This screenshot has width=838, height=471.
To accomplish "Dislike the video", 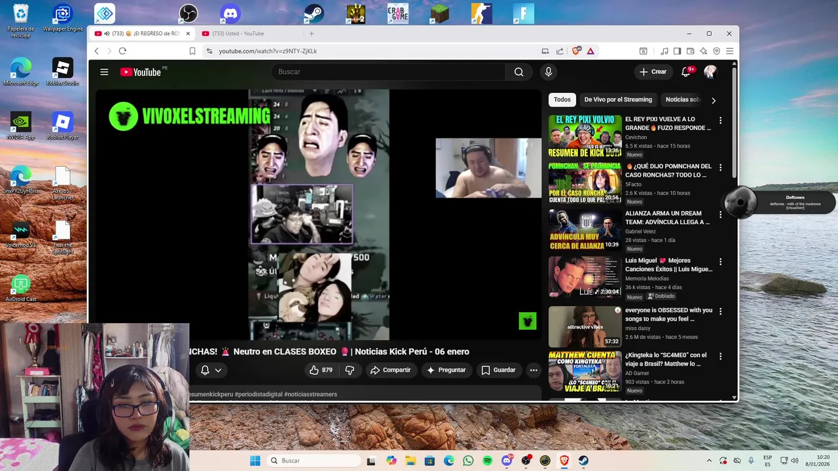I will click(x=350, y=370).
